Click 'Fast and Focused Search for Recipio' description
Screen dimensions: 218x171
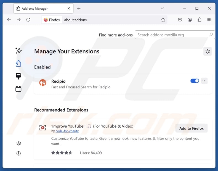[x=81, y=87]
